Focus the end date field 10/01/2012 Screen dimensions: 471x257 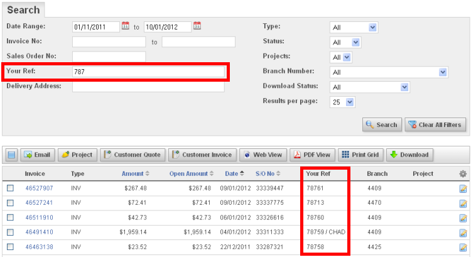[x=167, y=27]
